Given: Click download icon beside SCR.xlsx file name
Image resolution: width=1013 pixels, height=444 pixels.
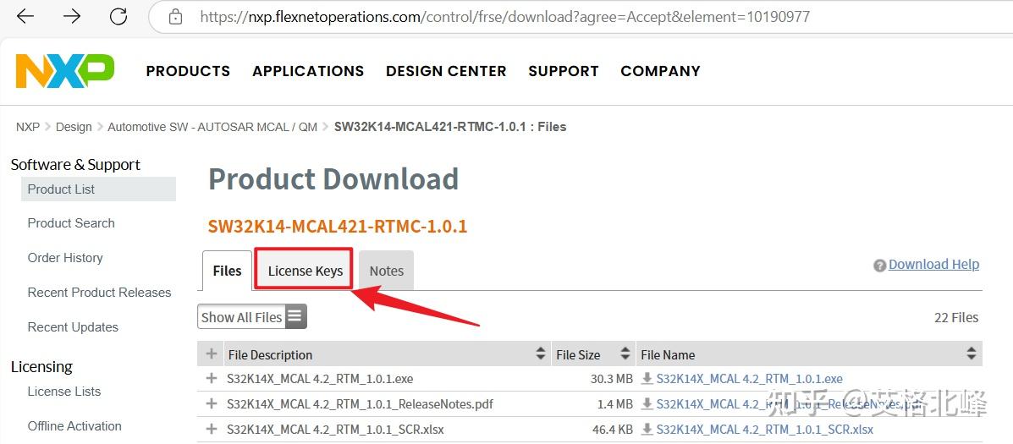Looking at the screenshot, I should click(648, 430).
